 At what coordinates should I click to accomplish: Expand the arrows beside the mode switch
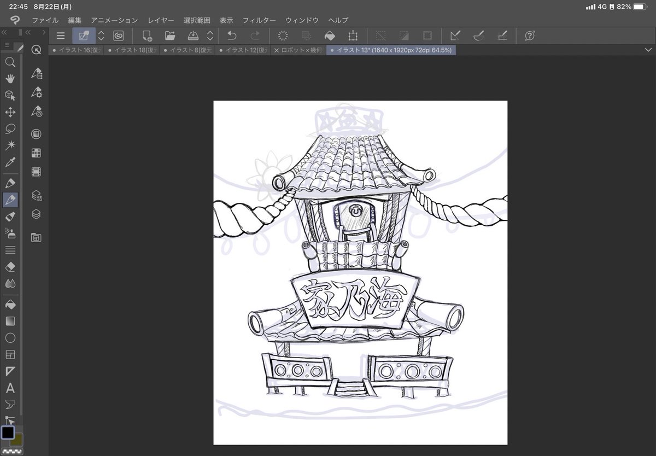coord(101,36)
